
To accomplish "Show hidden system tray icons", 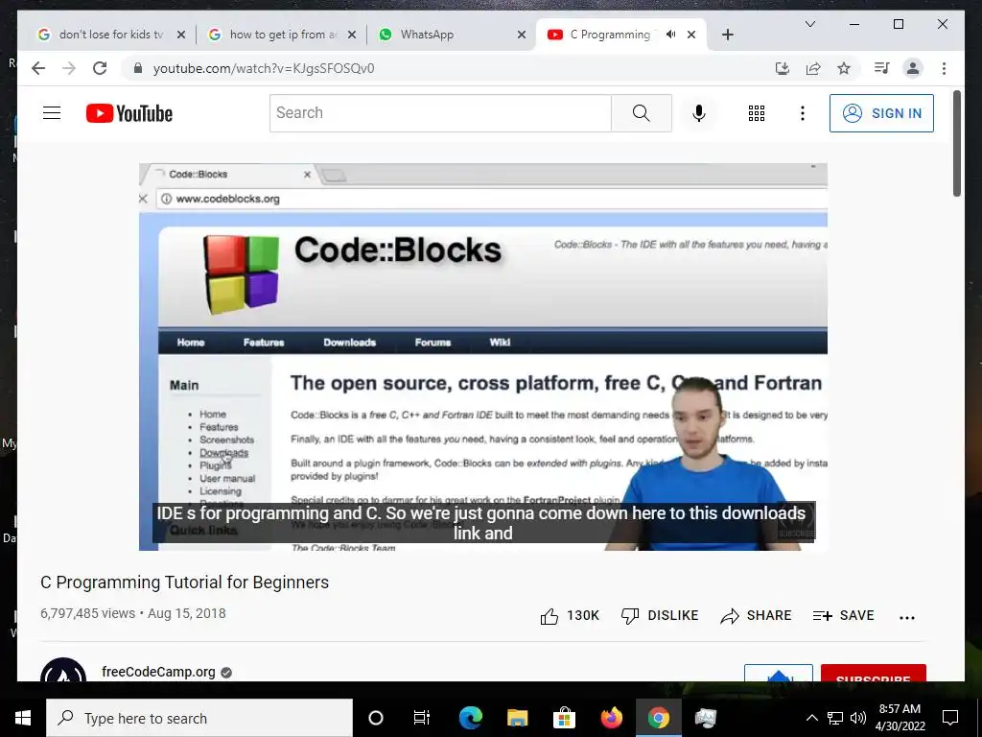I will click(x=811, y=718).
